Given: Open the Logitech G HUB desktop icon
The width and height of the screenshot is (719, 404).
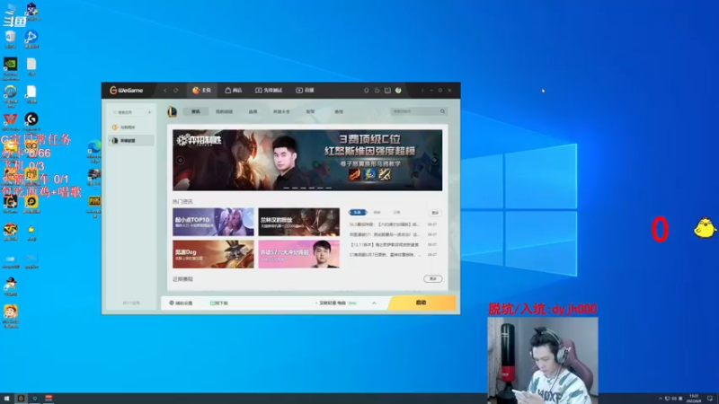Looking at the screenshot, I should pos(31,121).
